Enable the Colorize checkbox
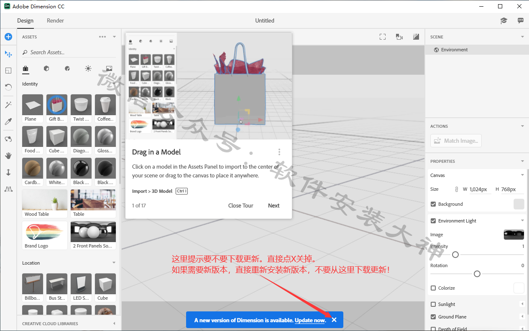This screenshot has width=529, height=331. click(433, 288)
